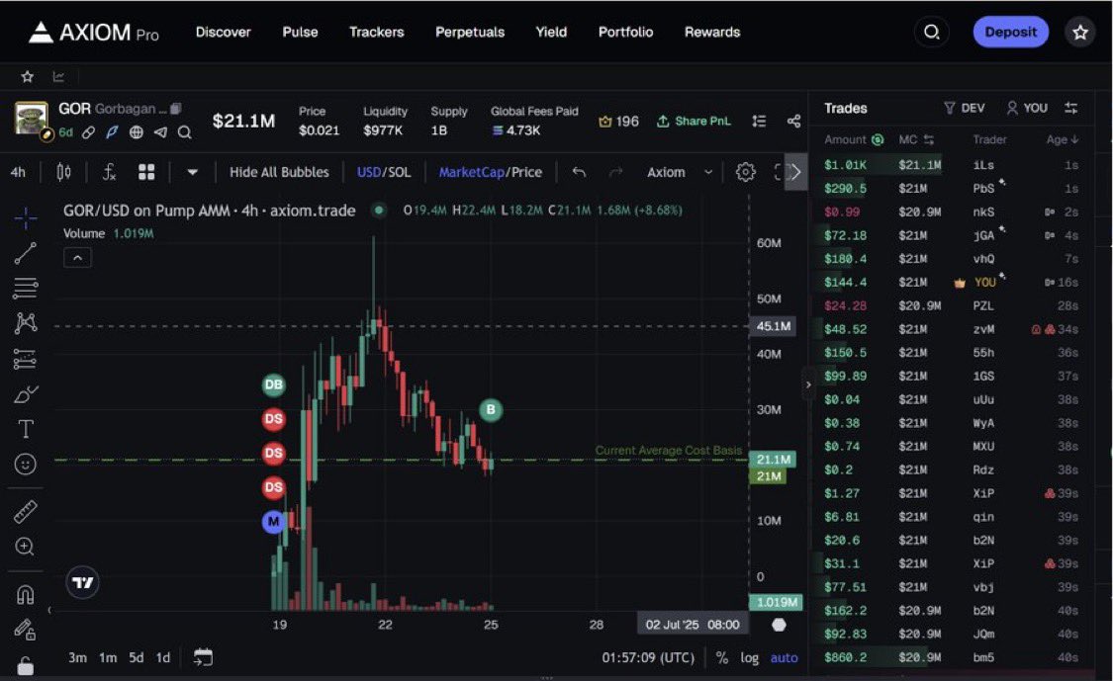Screen dimensions: 1113x681
Task: Open the Fibonacci retracement lines tool
Action: (26, 288)
